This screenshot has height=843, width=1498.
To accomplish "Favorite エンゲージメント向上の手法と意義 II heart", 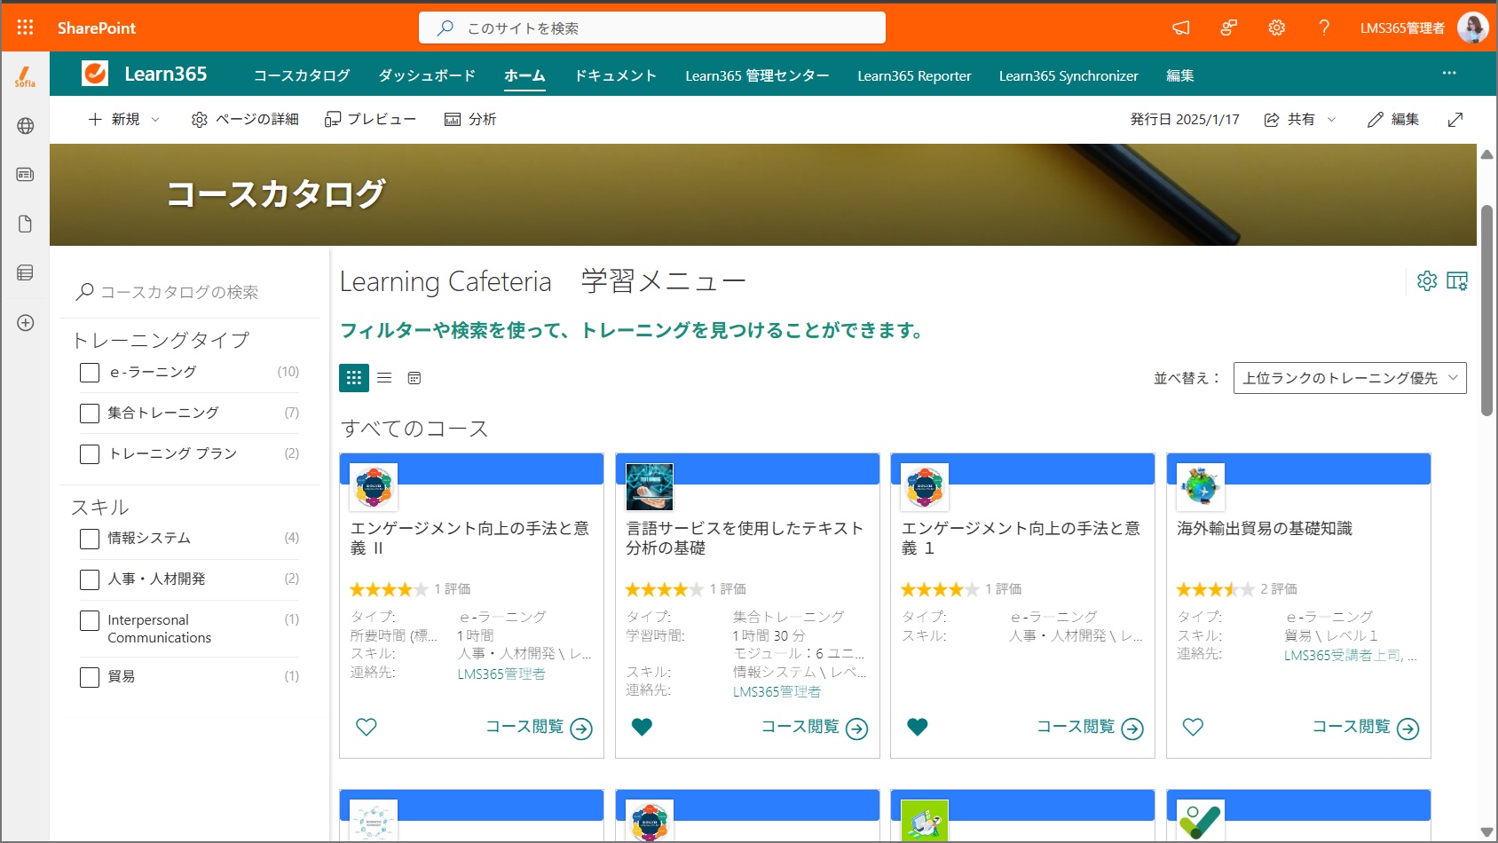I will coord(367,727).
